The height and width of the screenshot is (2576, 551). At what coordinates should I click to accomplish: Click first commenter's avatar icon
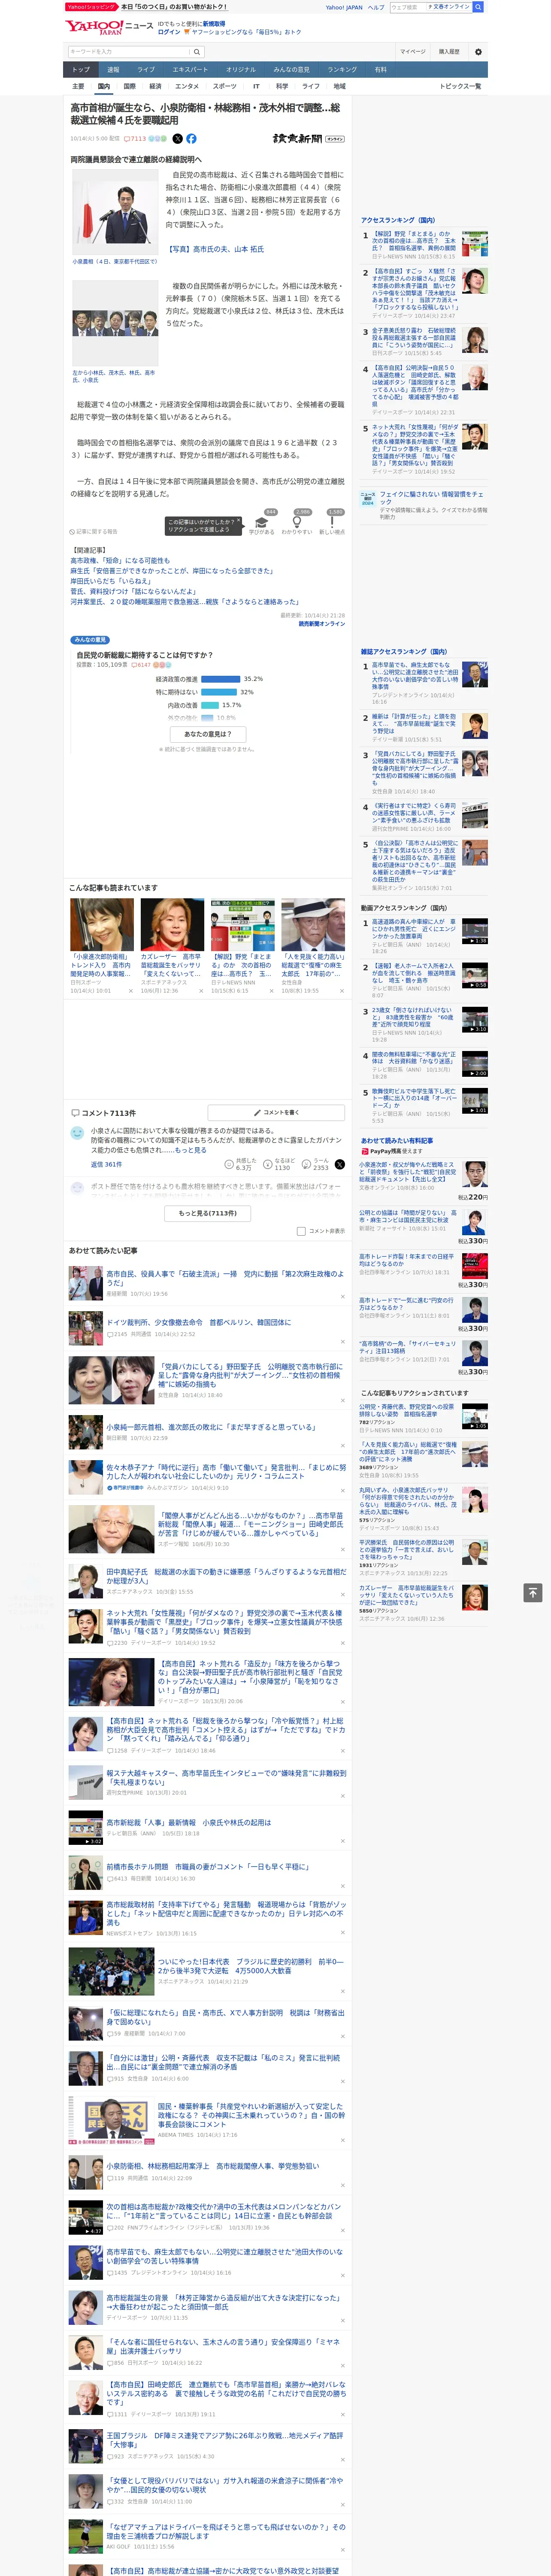[x=77, y=1133]
